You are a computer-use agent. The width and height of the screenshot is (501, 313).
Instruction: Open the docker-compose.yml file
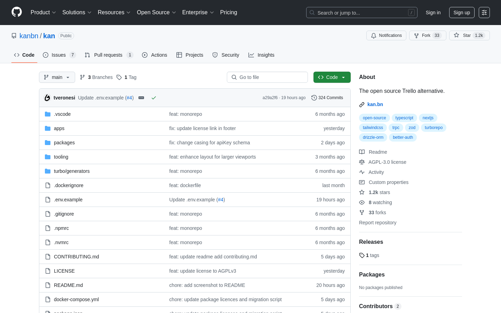click(76, 299)
